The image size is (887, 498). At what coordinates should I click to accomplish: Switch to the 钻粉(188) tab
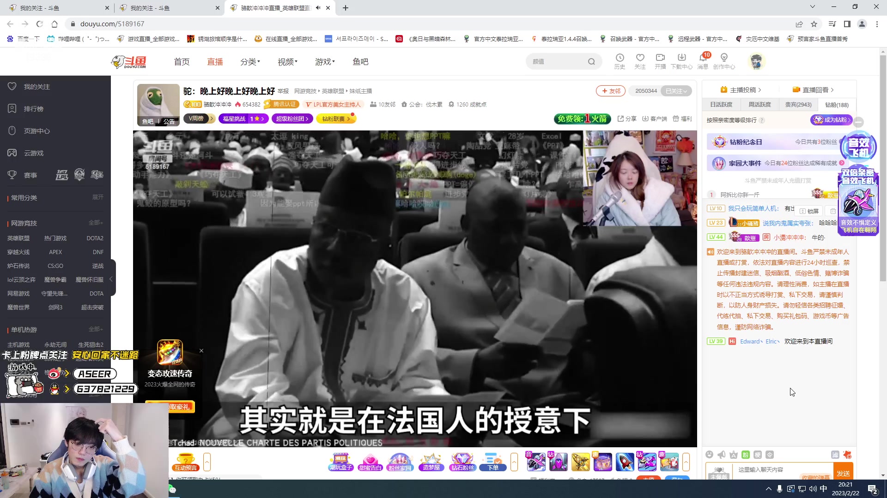coord(836,105)
